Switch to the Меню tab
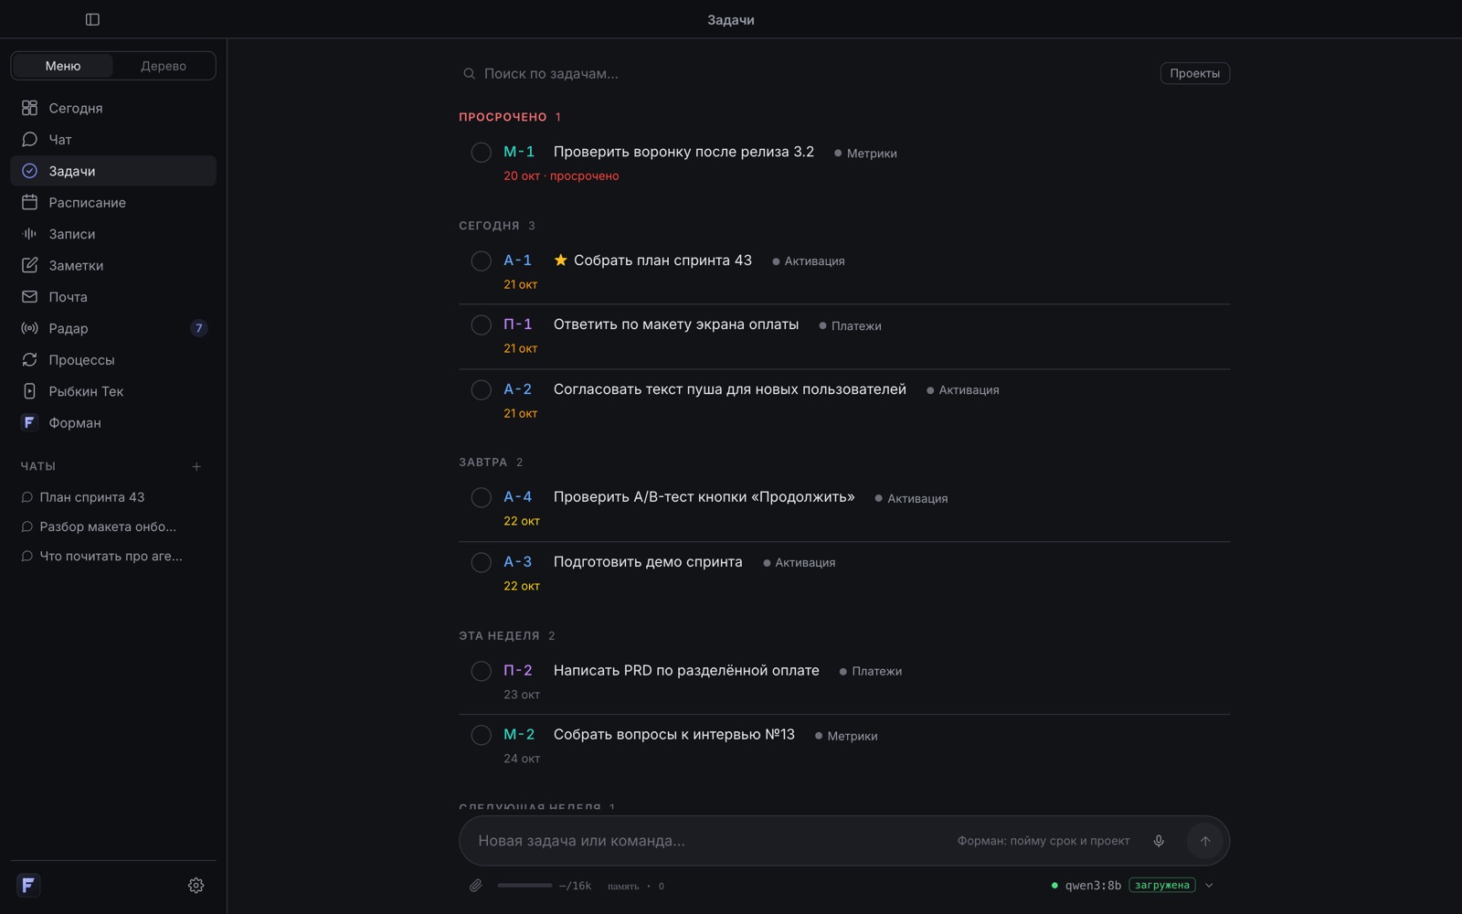1462x914 pixels. click(x=63, y=66)
